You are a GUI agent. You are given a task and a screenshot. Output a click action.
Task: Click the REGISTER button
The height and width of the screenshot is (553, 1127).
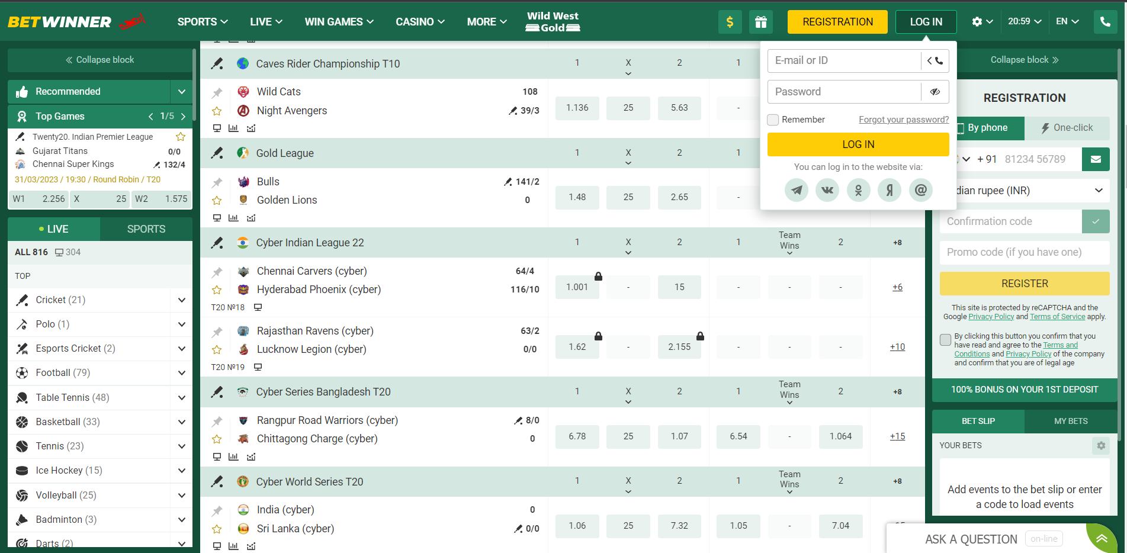(x=1025, y=284)
